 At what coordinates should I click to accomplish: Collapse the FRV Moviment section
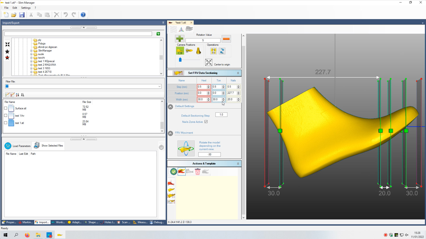(170, 133)
